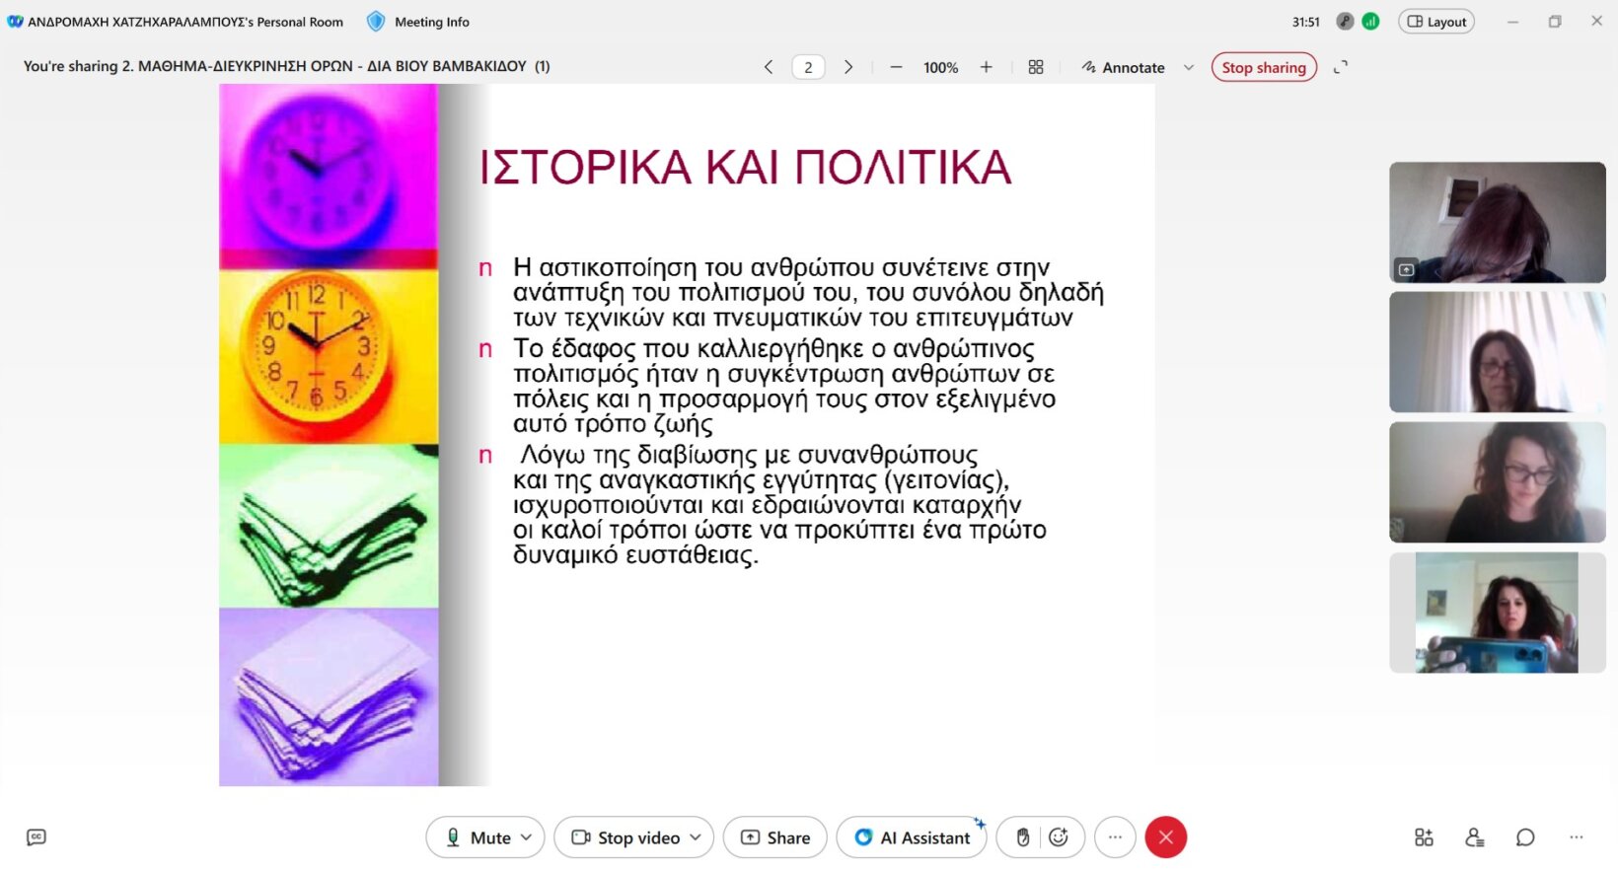Viewport: 1618px width, 871px height.
Task: Go to the previous slide page
Action: pyautogui.click(x=769, y=67)
